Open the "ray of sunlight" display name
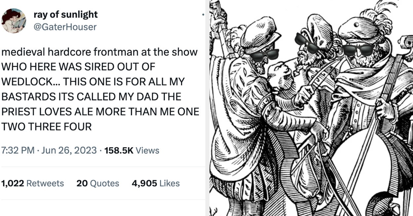 [x=66, y=15]
